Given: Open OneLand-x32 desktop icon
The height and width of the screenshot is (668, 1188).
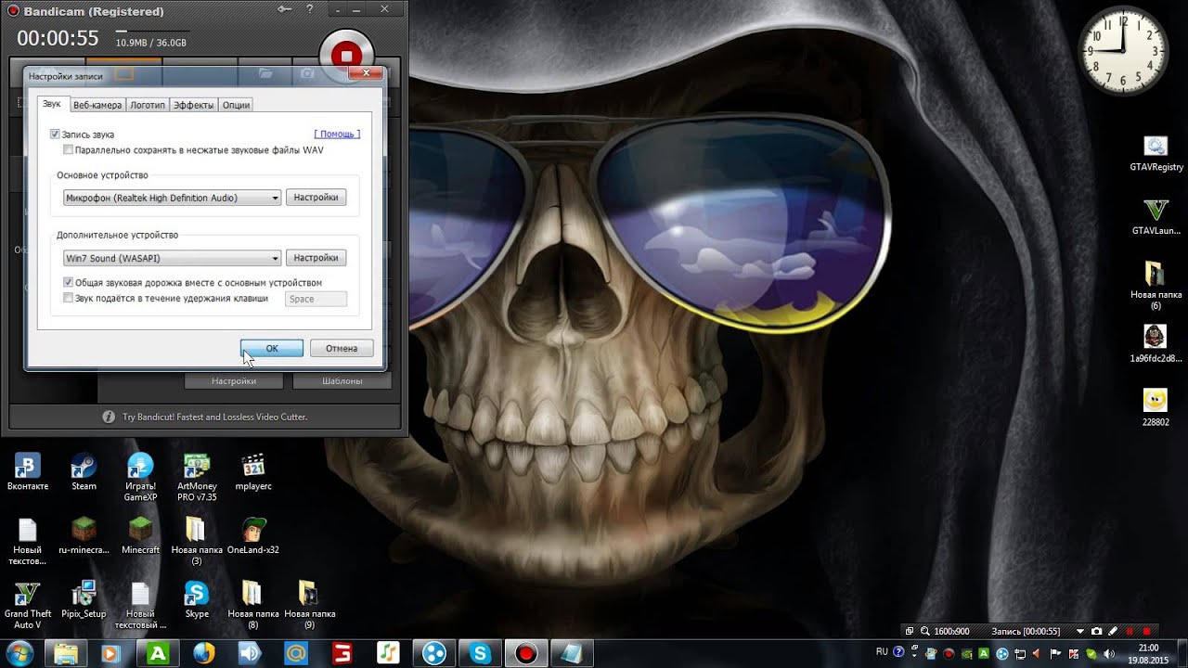Looking at the screenshot, I should [x=253, y=535].
